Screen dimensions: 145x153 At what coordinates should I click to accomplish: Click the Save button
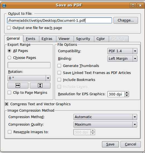pos(110,144)
